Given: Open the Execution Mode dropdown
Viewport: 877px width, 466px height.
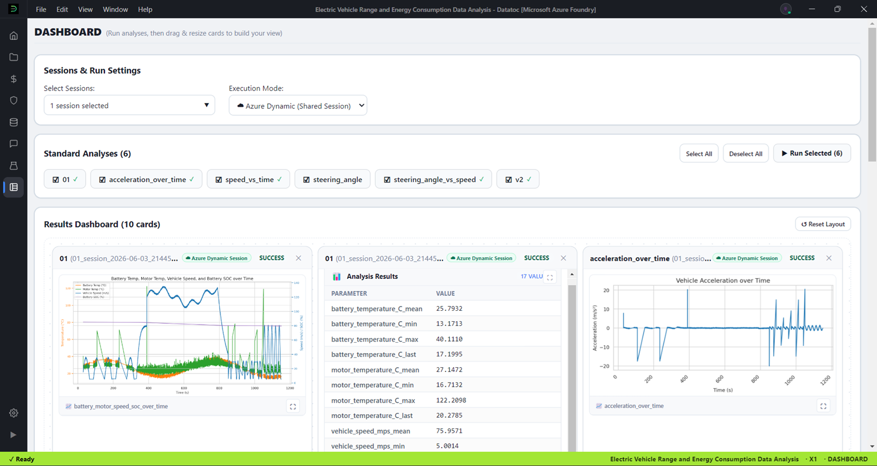Looking at the screenshot, I should [298, 106].
